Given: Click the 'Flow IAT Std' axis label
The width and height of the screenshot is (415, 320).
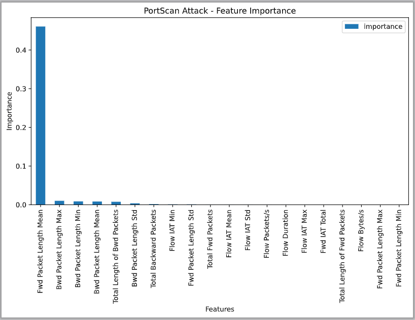Looking at the screenshot, I should [248, 230].
